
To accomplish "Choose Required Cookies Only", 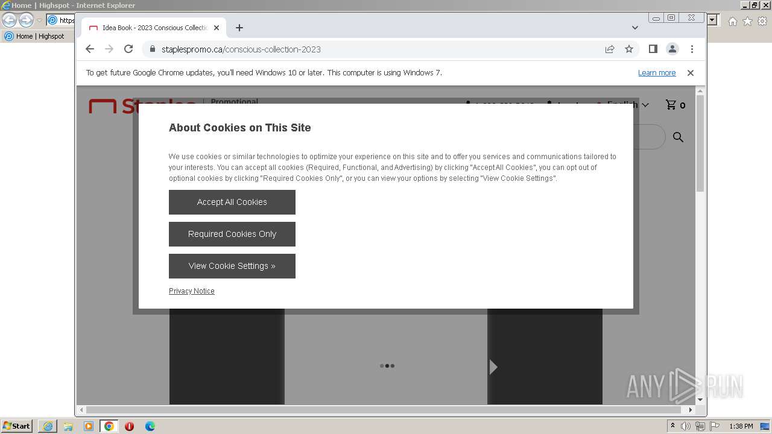I will pos(232,234).
